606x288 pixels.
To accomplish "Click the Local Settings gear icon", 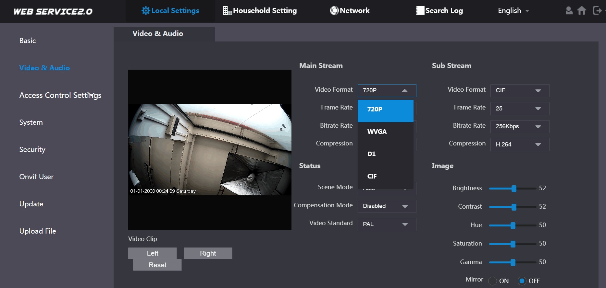I will point(146,11).
